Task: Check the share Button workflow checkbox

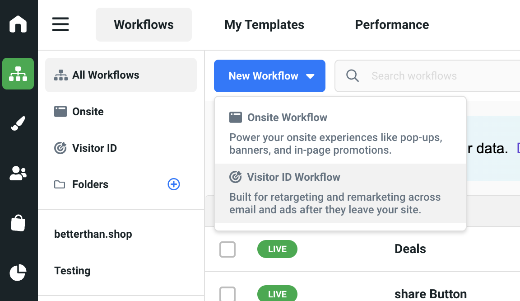Action: [x=227, y=294]
